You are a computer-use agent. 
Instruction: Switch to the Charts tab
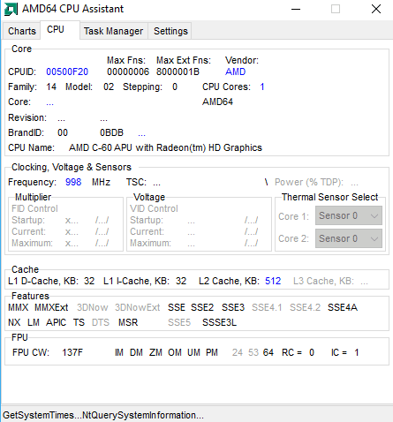(22, 31)
